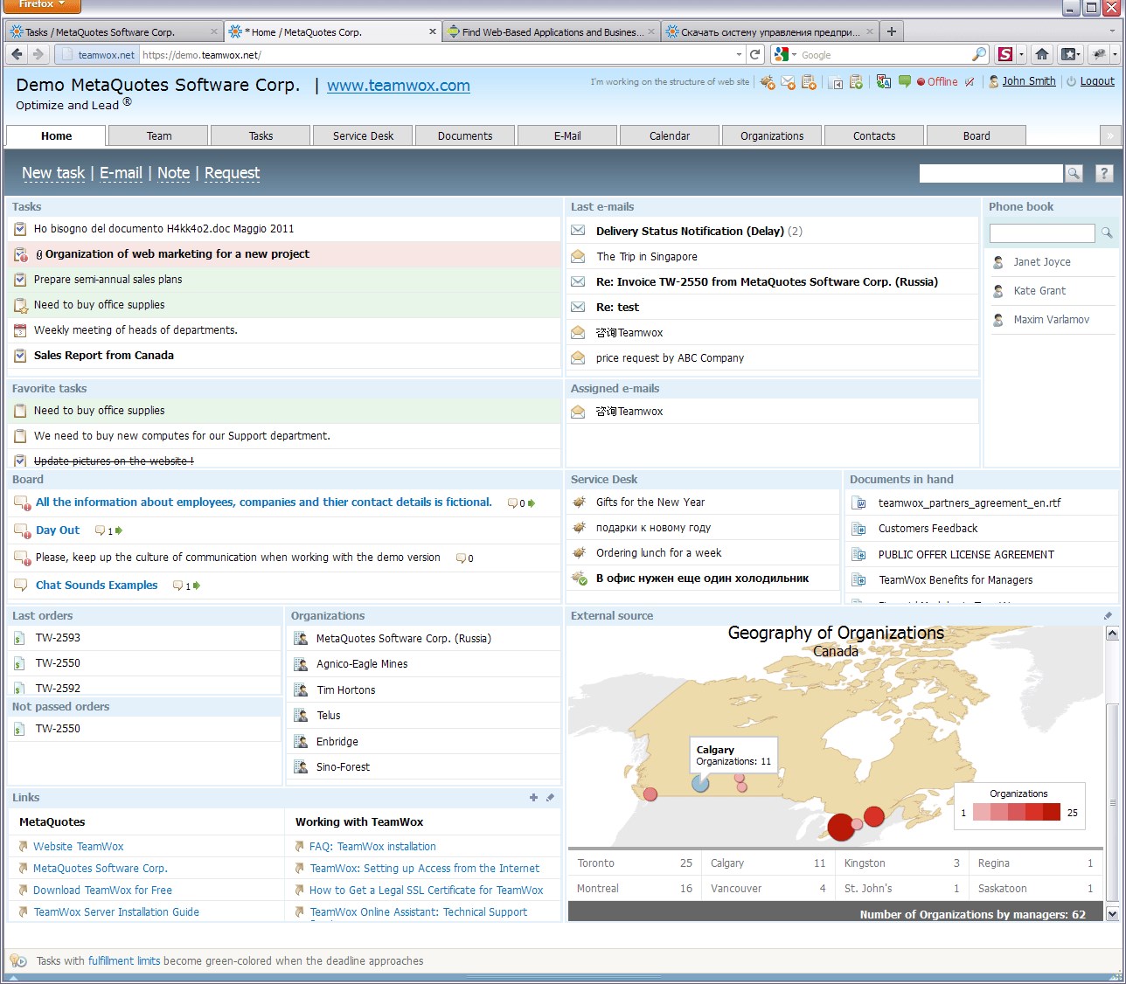Click the pencil edit icon in Links panel
1126x984 pixels.
[550, 797]
